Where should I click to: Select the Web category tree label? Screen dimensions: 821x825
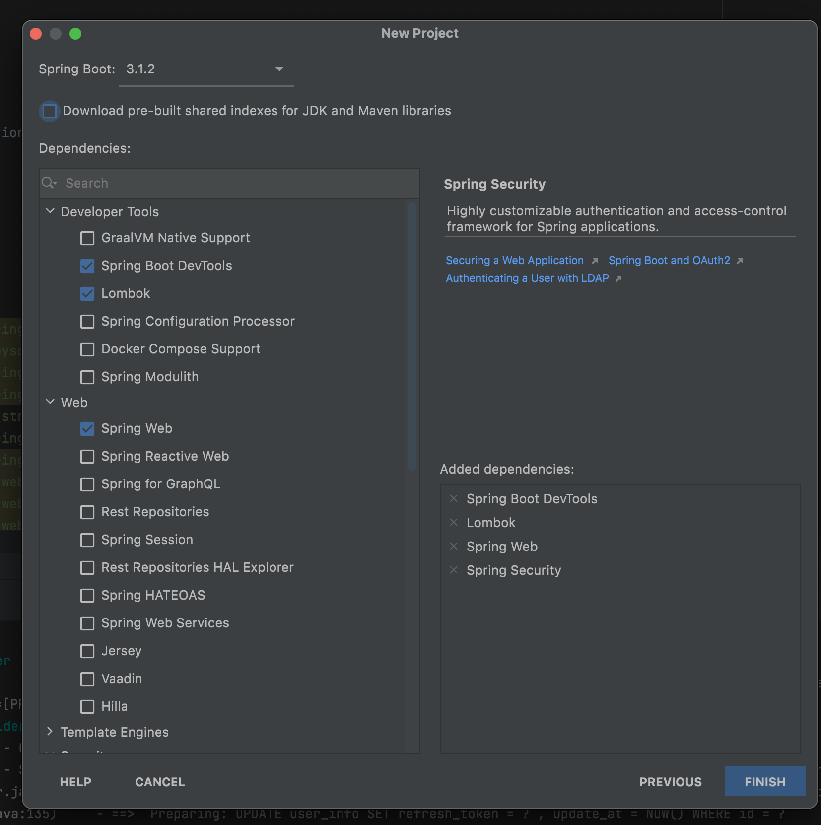[x=74, y=403]
